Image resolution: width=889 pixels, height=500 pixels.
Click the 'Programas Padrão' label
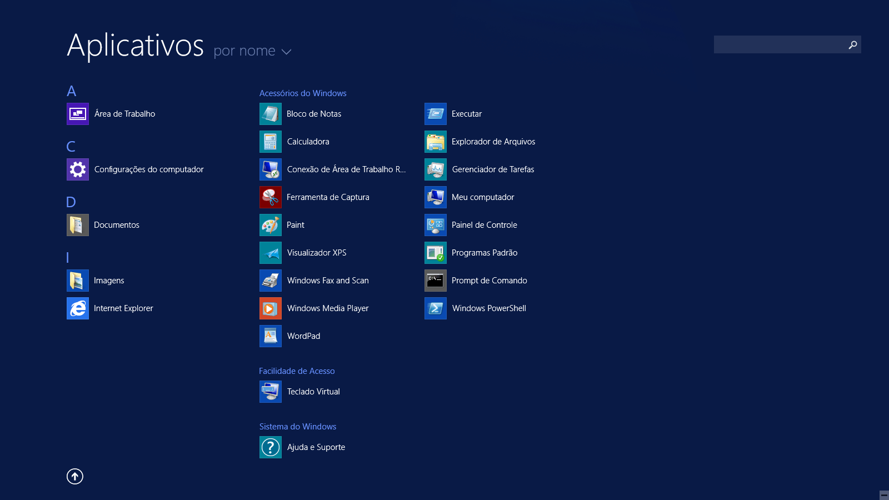tap(485, 253)
